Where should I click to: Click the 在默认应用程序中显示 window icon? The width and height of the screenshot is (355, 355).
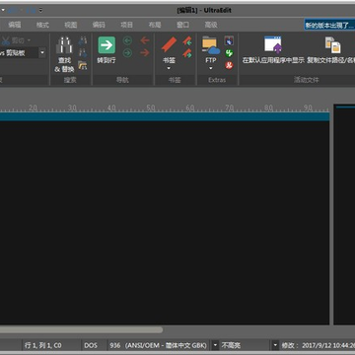tap(273, 44)
